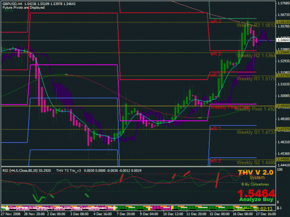
Task: Select the red 'wS 2' pivot label
Action: click(x=215, y=161)
